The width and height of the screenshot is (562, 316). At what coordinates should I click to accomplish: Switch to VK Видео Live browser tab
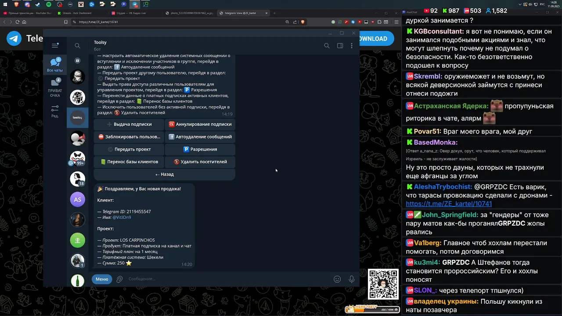136,13
